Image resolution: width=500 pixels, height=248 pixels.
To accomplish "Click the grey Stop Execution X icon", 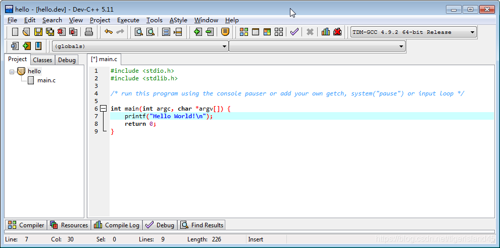I will click(310, 32).
